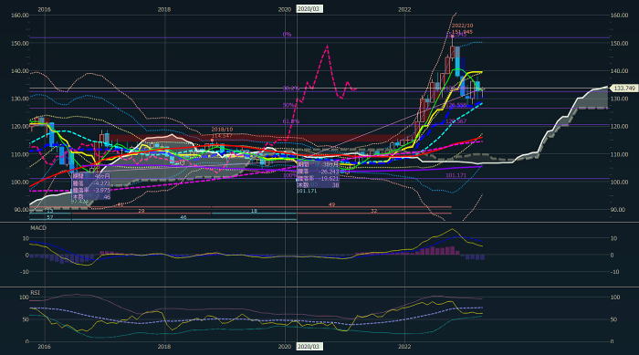Click the 120.567 Fibonacci price label
The height and width of the screenshot is (355, 639).
point(456,121)
